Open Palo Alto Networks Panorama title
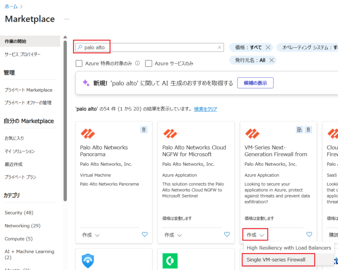Viewport: 338px width, 270px height. click(104, 151)
